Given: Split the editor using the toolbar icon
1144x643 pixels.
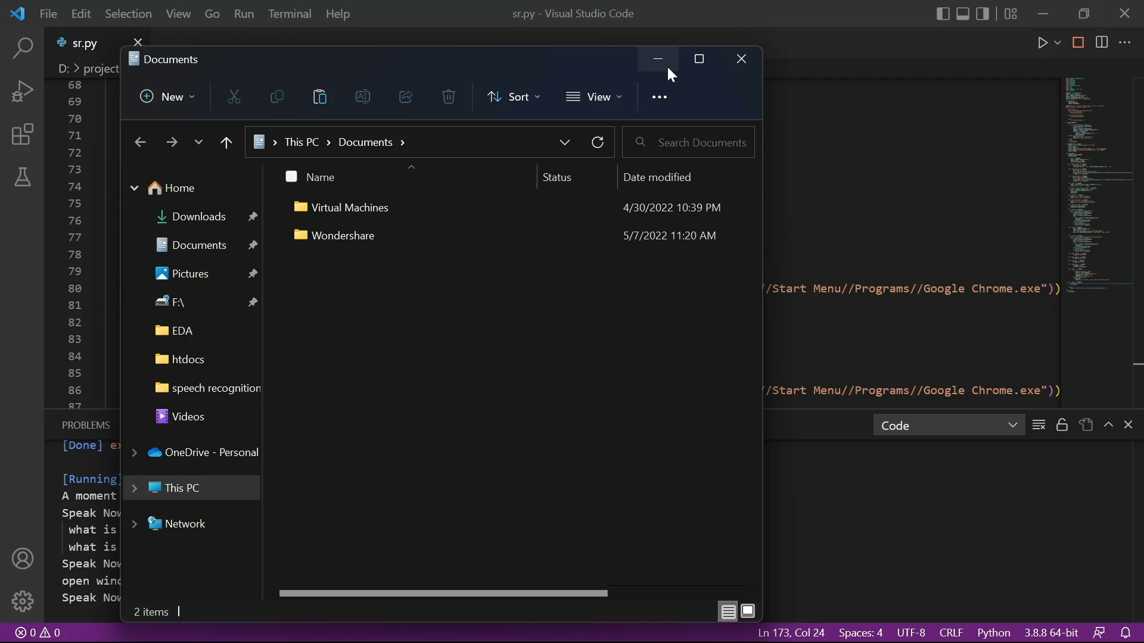Looking at the screenshot, I should [1102, 42].
